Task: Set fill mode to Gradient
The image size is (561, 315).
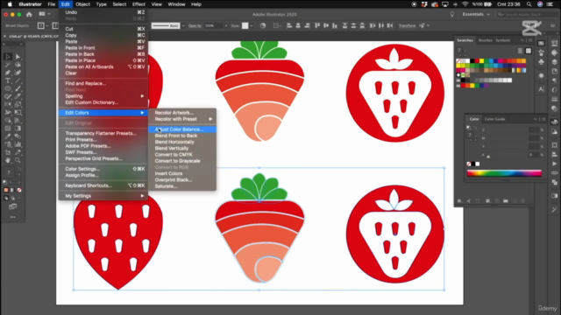Action: 12,190
